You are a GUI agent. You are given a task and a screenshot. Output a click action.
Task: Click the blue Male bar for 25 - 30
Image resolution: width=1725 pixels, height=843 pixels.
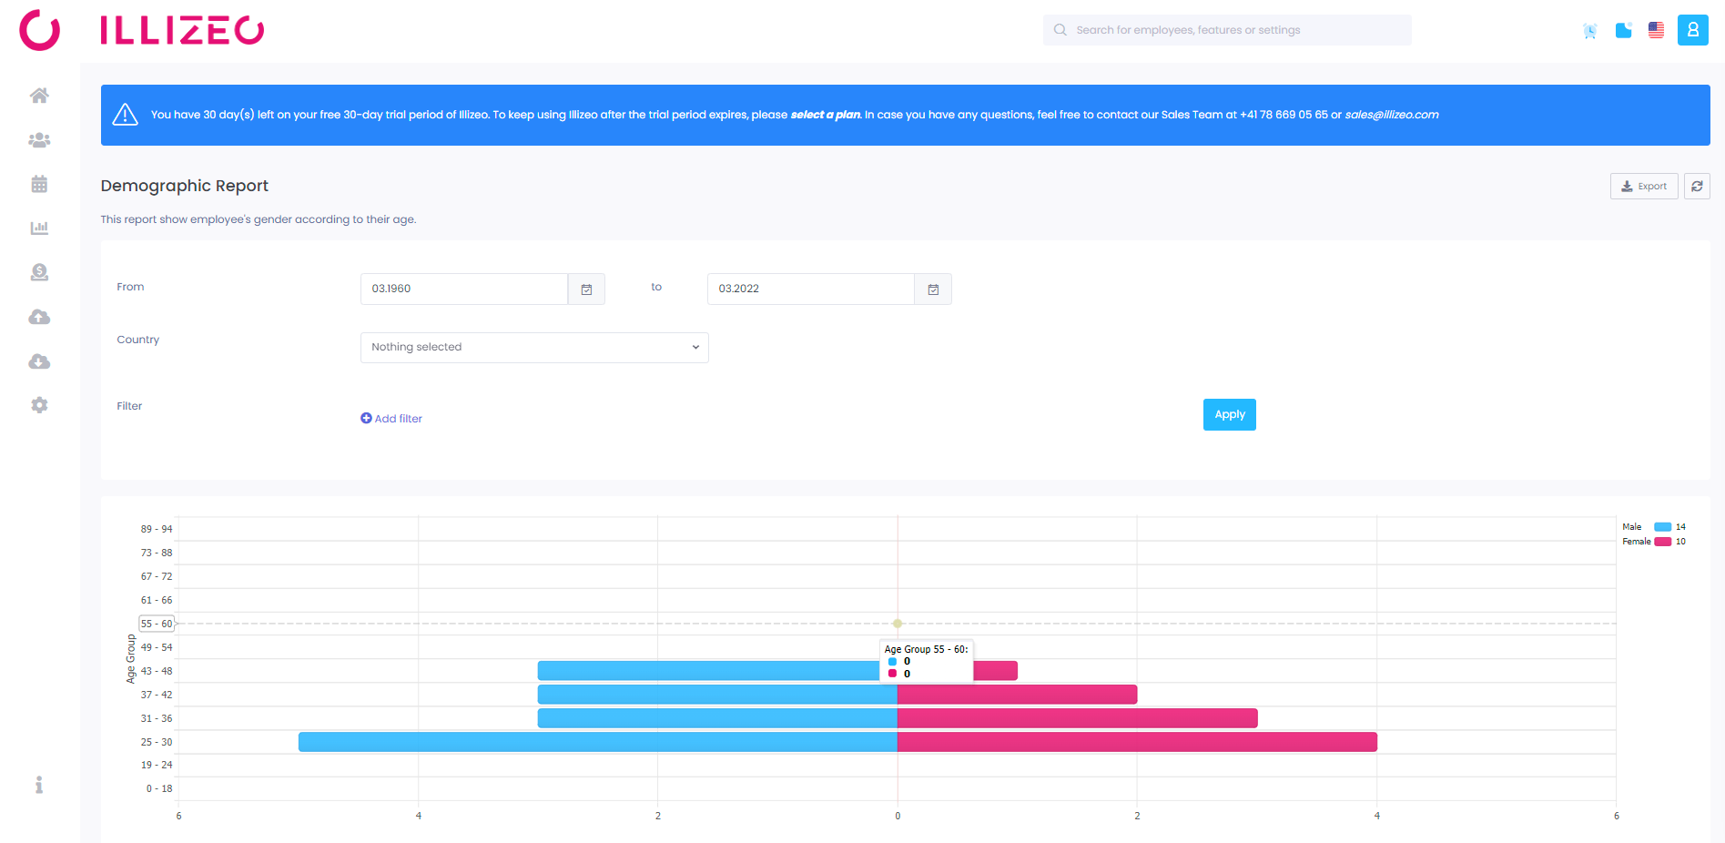[598, 742]
